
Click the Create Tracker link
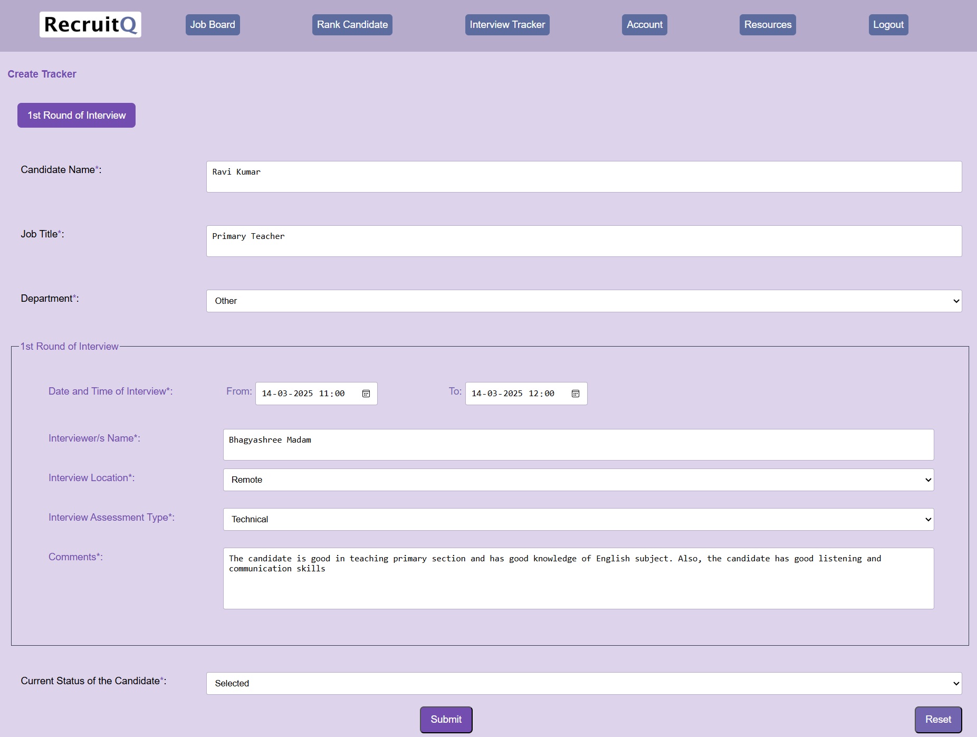[x=42, y=74]
